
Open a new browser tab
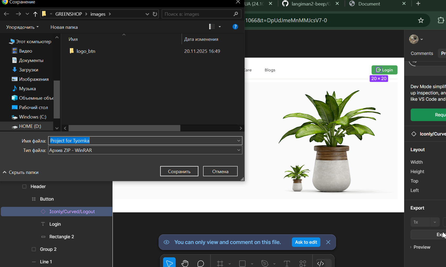tap(418, 4)
